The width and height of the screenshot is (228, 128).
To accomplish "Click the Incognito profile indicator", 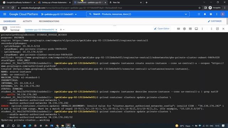I will 214,8.
